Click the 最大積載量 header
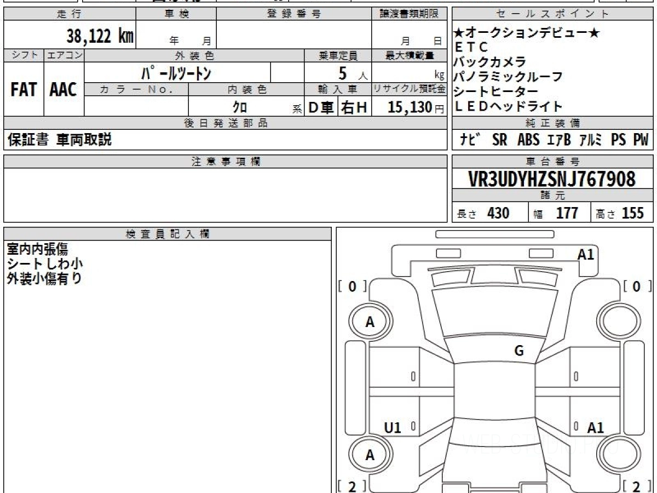This screenshot has width=657, height=493. (409, 56)
